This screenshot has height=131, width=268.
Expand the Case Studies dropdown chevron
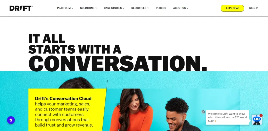124,8
